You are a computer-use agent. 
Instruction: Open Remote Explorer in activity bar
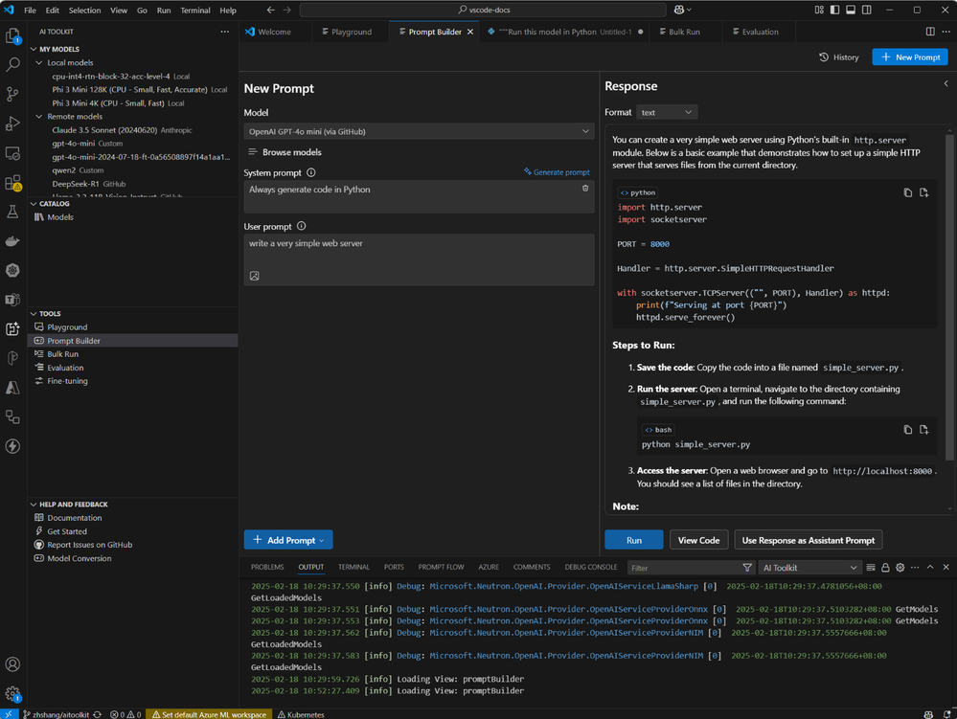[x=12, y=153]
